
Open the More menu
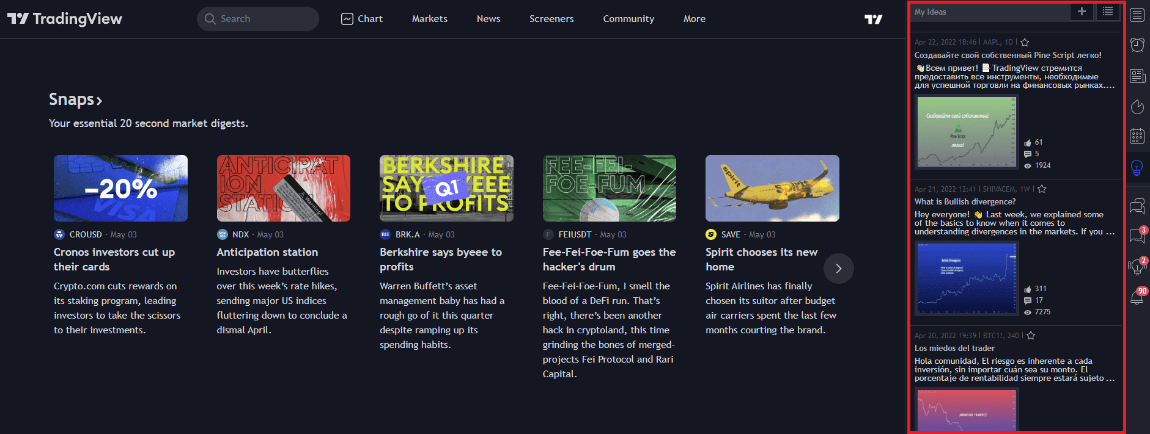coord(695,19)
